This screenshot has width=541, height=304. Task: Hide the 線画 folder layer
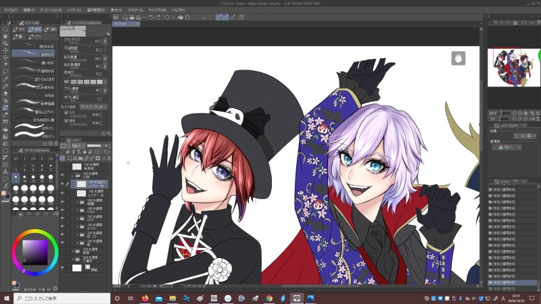coord(62,202)
